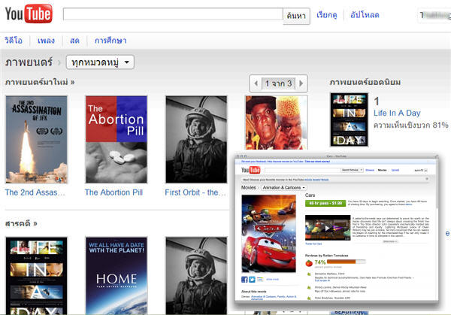Click 'The 2nd Assas…' title link
The width and height of the screenshot is (451, 315).
pyautogui.click(x=35, y=192)
